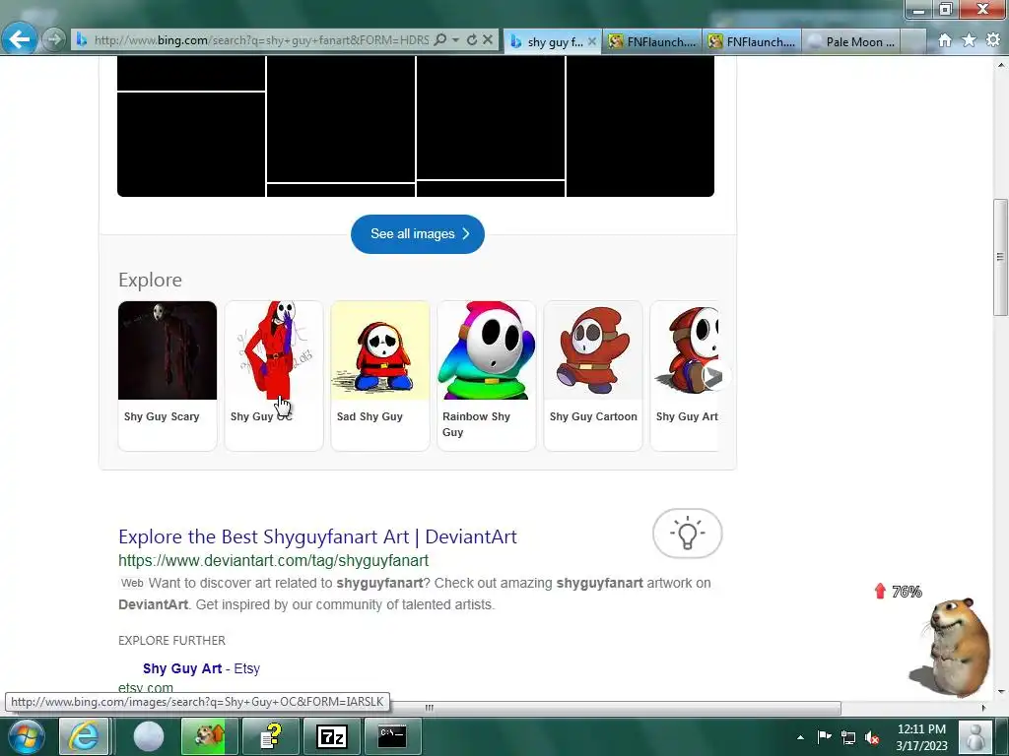The image size is (1009, 756).
Task: Switch to the first FNFlaunch tab
Action: point(653,41)
